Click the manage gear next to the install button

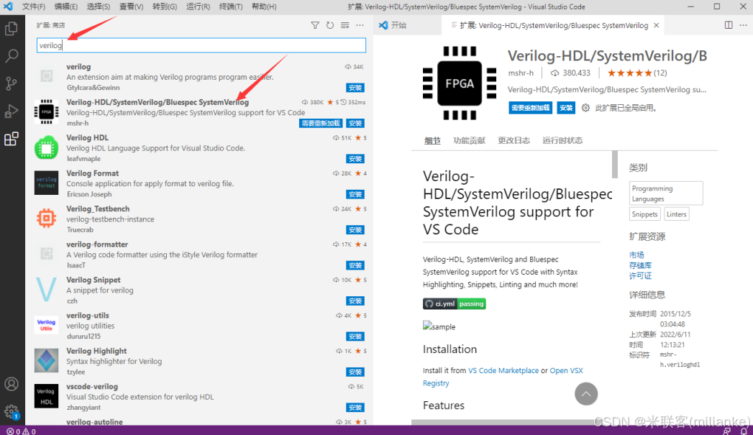tap(585, 108)
